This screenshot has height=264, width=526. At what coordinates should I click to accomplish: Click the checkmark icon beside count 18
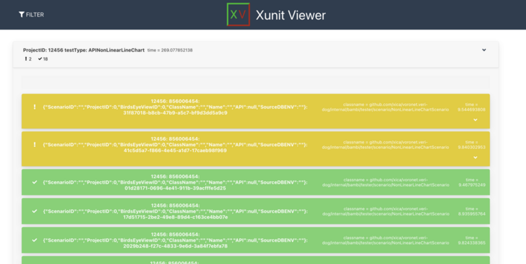(x=40, y=59)
